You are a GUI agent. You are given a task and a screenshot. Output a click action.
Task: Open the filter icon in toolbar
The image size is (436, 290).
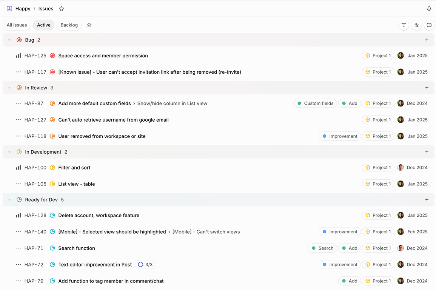(404, 25)
